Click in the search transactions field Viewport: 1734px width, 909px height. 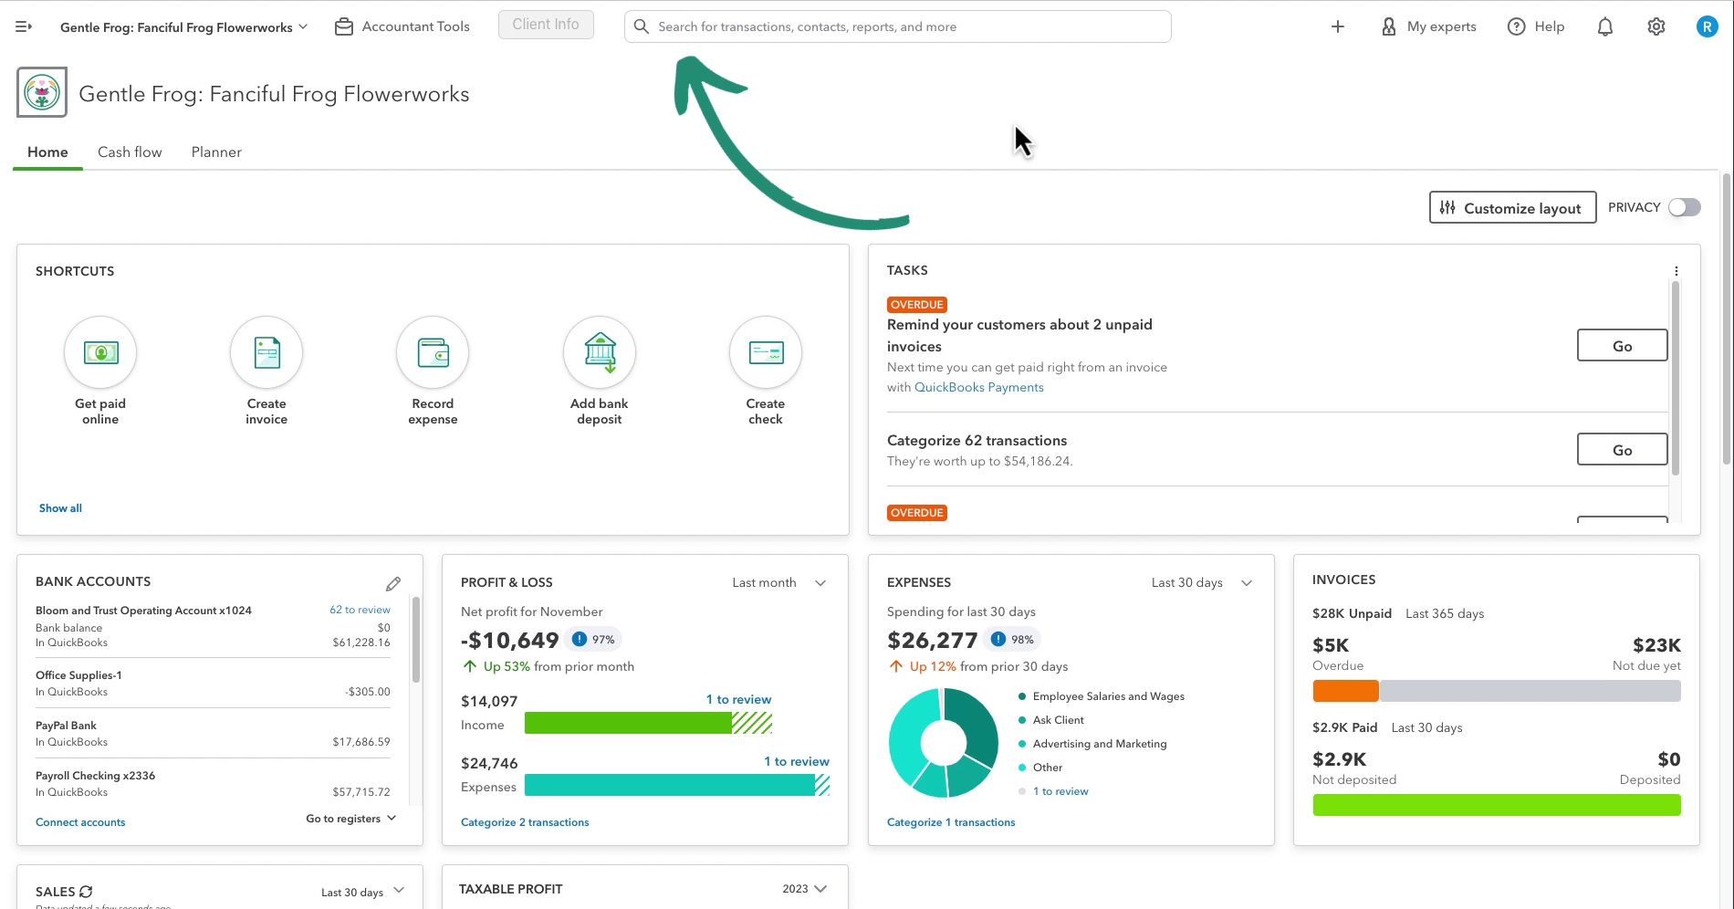(897, 26)
